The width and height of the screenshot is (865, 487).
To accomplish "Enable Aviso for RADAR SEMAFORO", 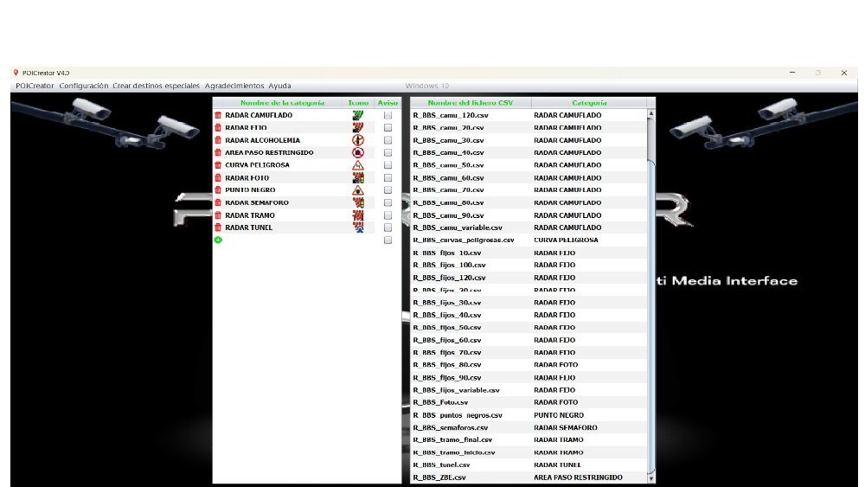I will pos(388,202).
